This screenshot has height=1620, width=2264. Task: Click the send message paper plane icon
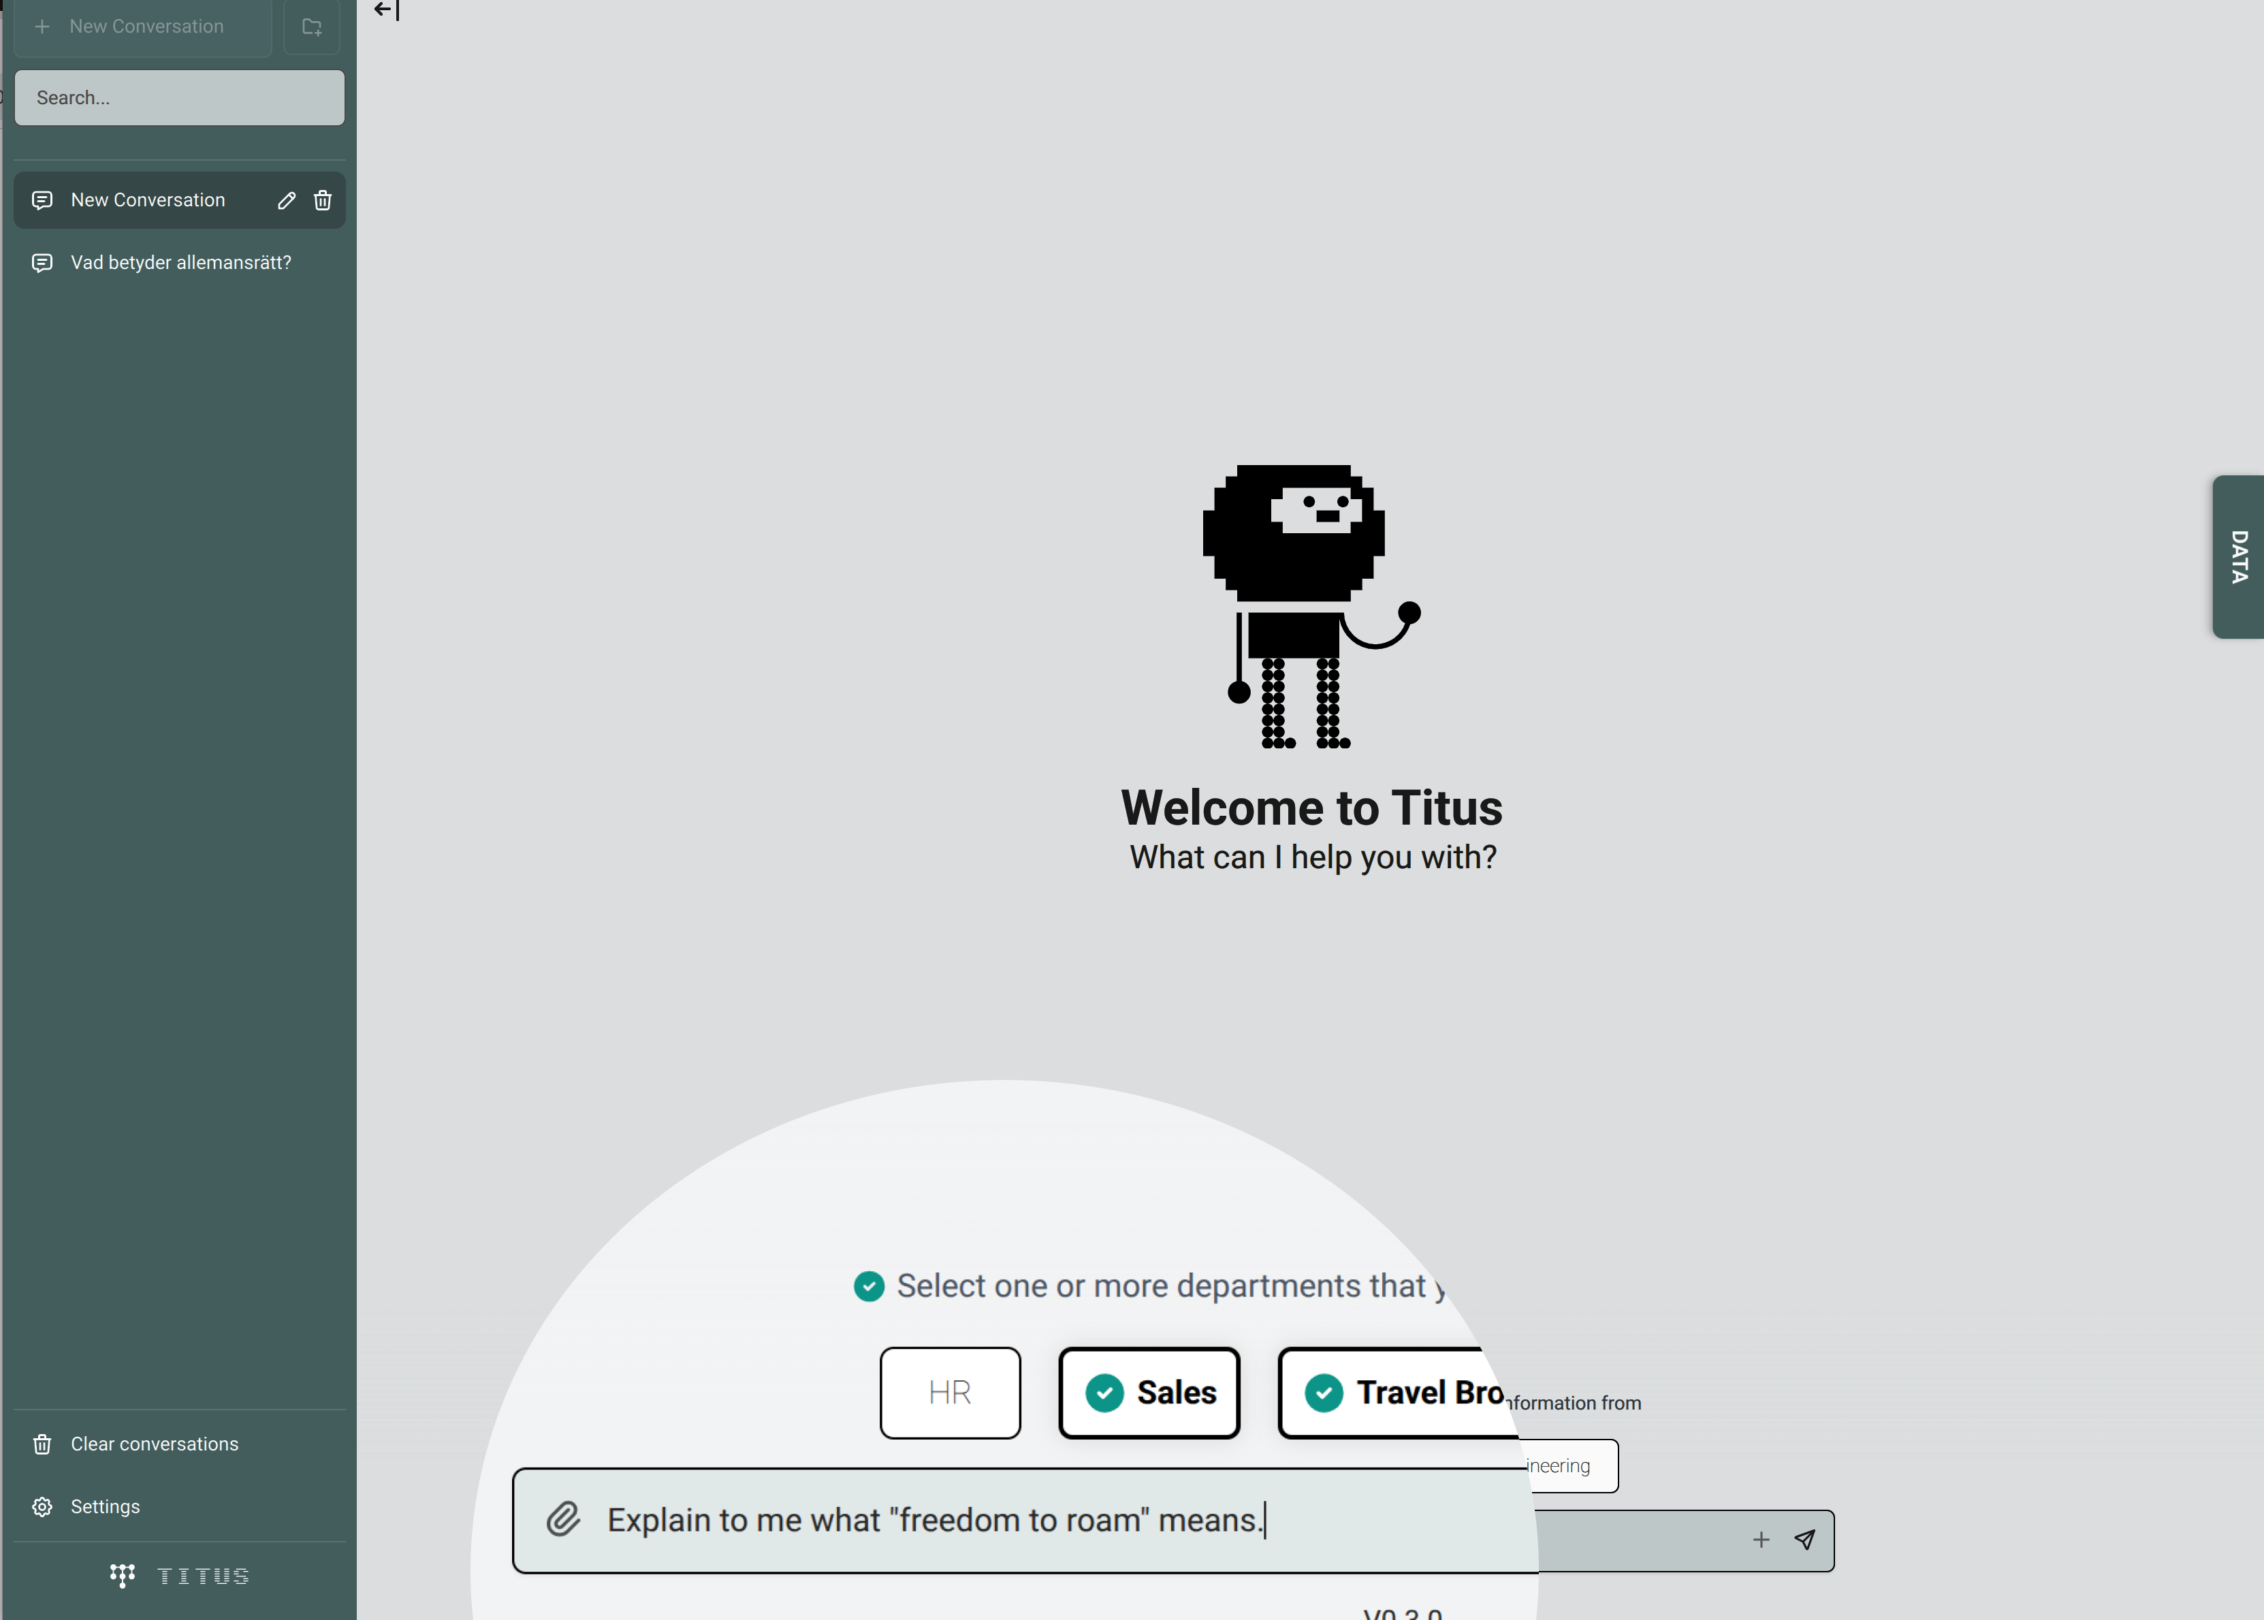(1804, 1539)
